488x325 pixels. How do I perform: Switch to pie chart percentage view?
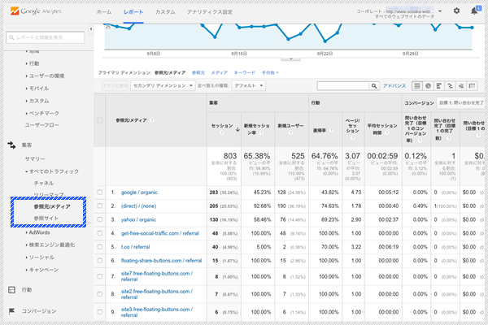pyautogui.click(x=429, y=86)
